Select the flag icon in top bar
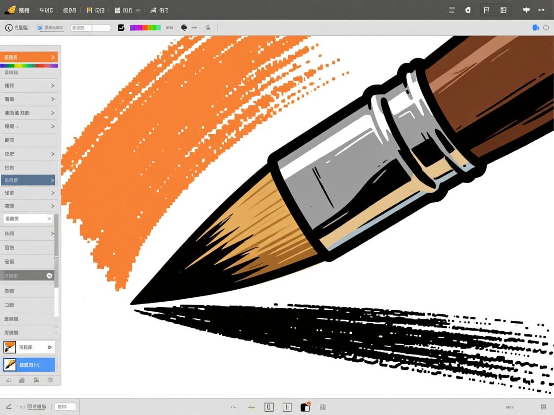 point(486,10)
